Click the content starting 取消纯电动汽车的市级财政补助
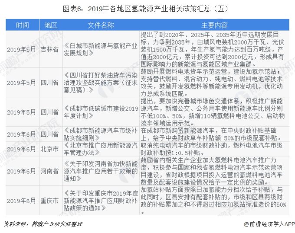This screenshot has height=233, width=295. [x=212, y=149]
